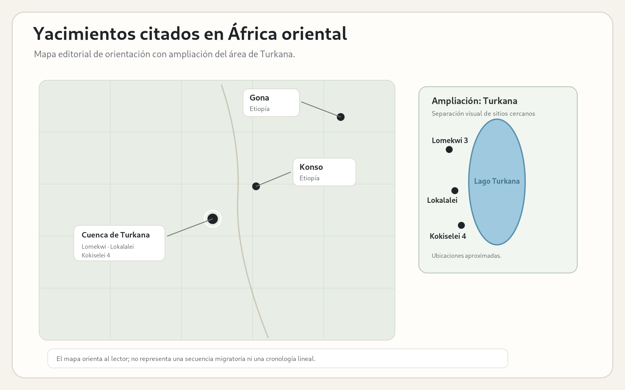
Task: Click 'Lomekwi · Lokalalei' text in Turkana card
Action: [x=108, y=246]
